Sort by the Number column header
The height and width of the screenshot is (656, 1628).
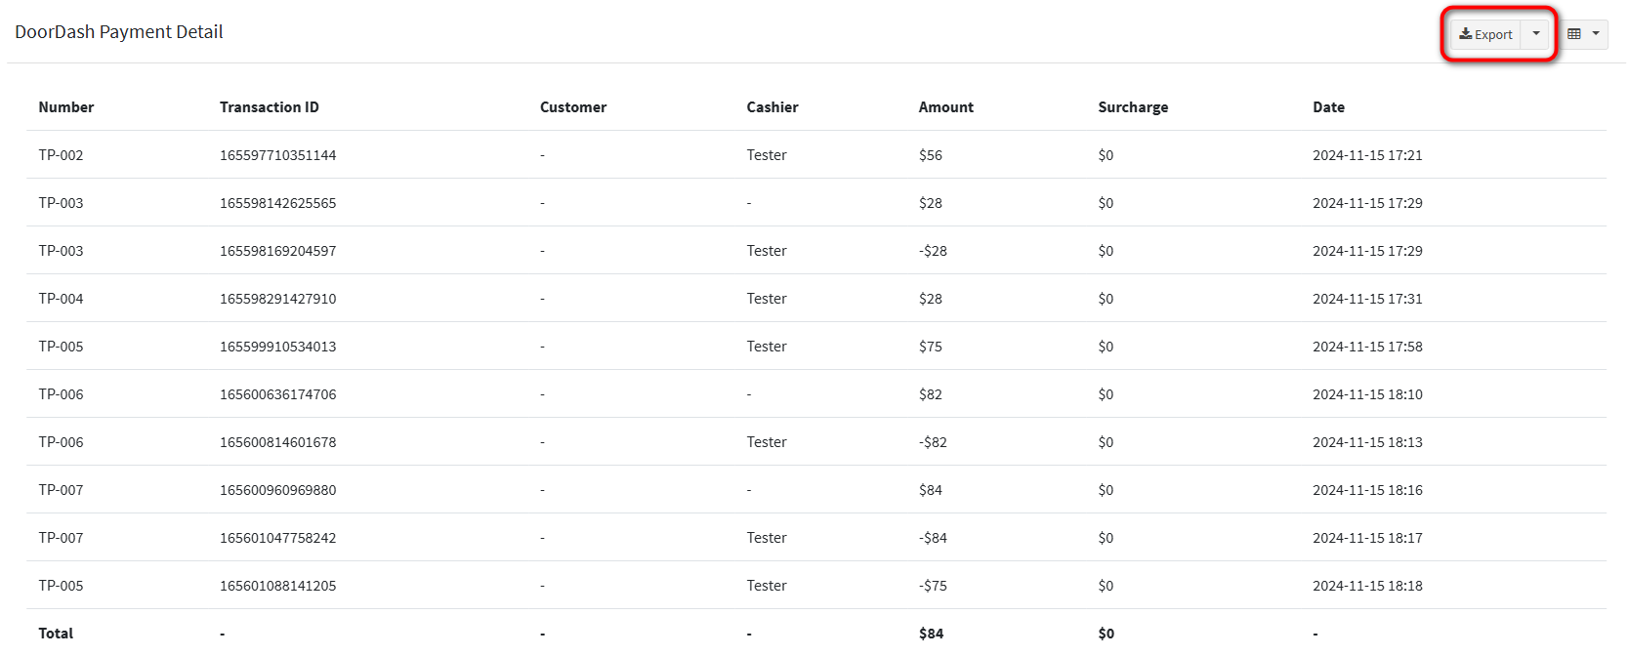[x=66, y=107]
